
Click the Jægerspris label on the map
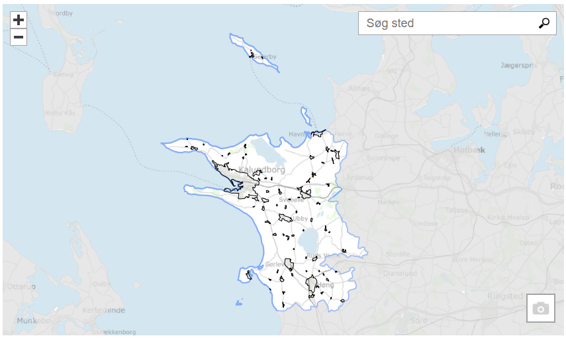pyautogui.click(x=518, y=66)
